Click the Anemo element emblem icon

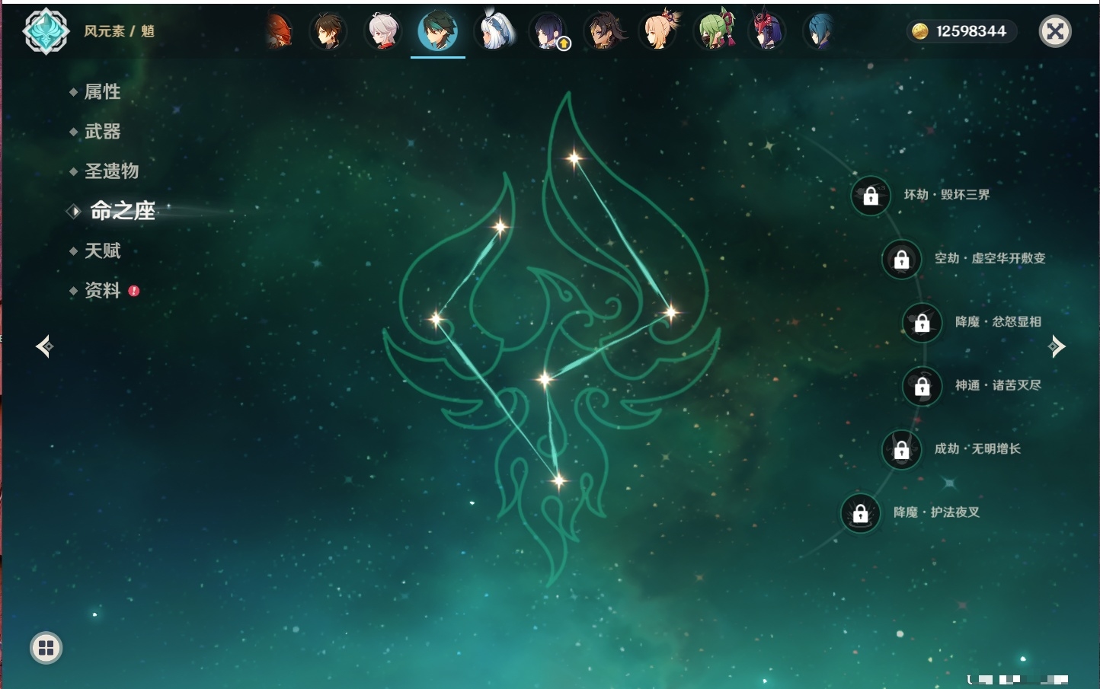46,31
